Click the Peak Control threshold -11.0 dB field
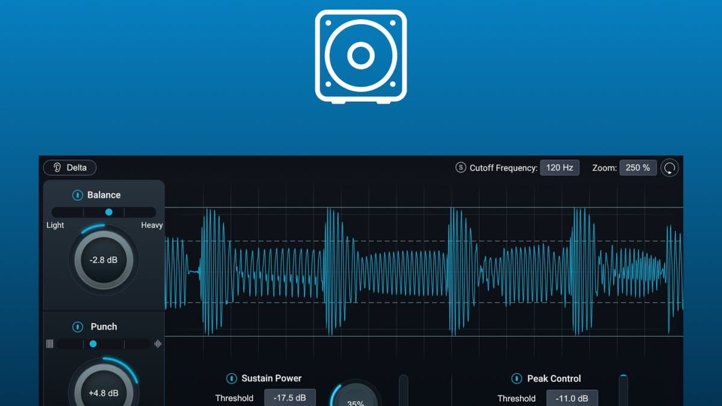 (x=572, y=398)
